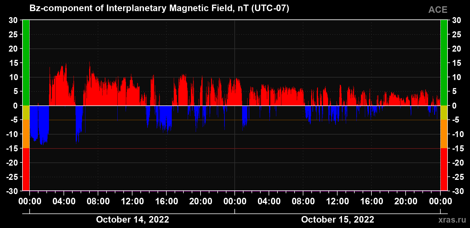Click the orange band on the left scale
This screenshot has width=470, height=228.
(x=26, y=134)
